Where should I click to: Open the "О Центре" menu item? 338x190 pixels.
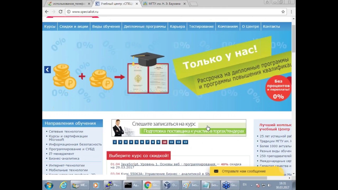click(x=250, y=26)
